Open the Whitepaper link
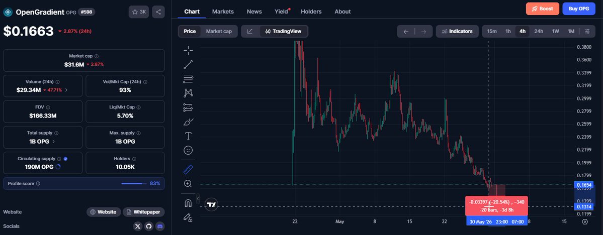The image size is (603, 235). tap(144, 212)
